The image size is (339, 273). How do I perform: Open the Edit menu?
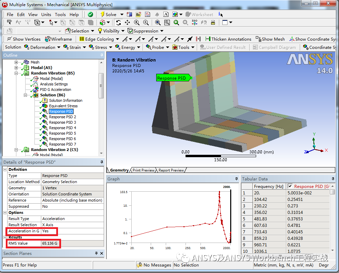(21, 14)
